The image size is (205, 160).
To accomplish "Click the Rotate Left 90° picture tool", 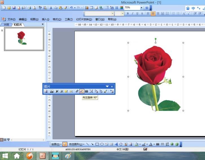I will pos(82,91).
